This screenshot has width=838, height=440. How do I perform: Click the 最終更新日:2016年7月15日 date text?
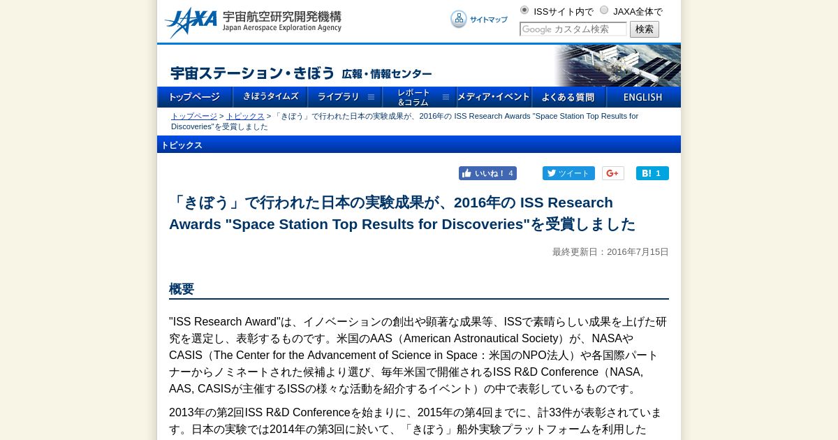click(x=610, y=252)
